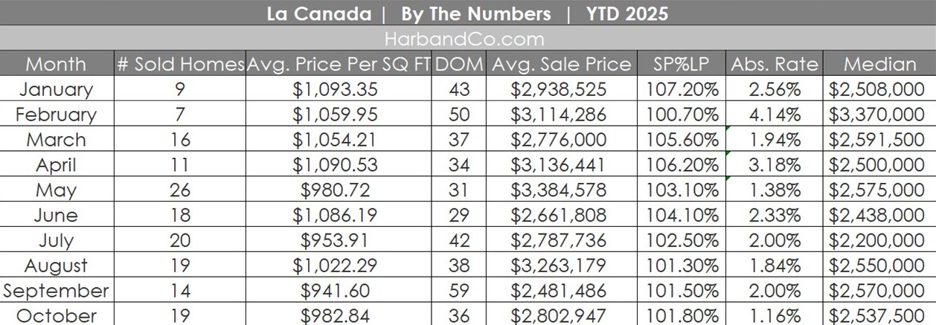The height and width of the screenshot is (325, 936).
Task: Click the HarbandCo.com website link
Action: [x=465, y=39]
